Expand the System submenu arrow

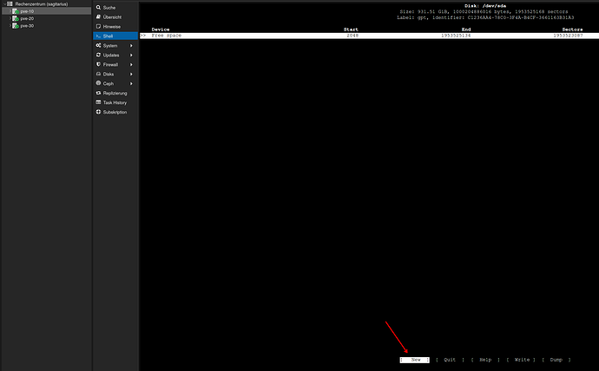pos(131,46)
